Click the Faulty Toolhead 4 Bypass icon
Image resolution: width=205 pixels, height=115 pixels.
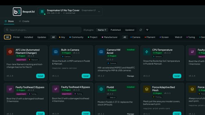[55, 89]
